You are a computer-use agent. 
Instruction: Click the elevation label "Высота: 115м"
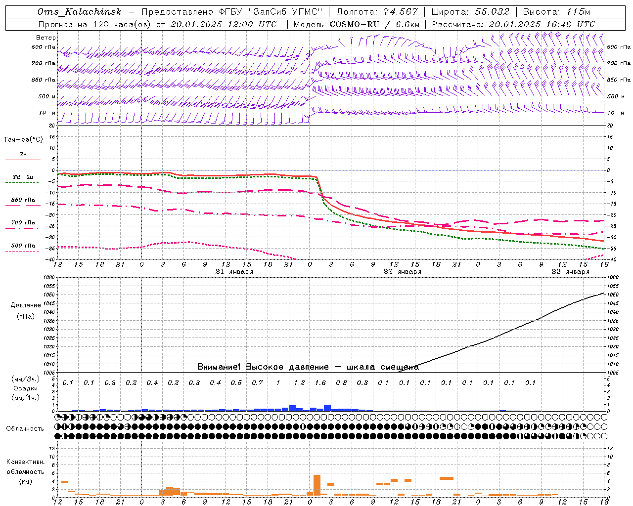556,12
